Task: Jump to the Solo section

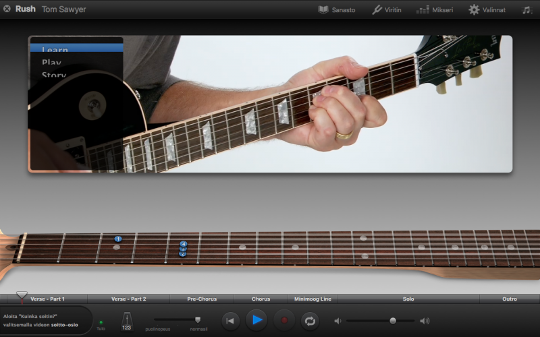Action: [408, 299]
